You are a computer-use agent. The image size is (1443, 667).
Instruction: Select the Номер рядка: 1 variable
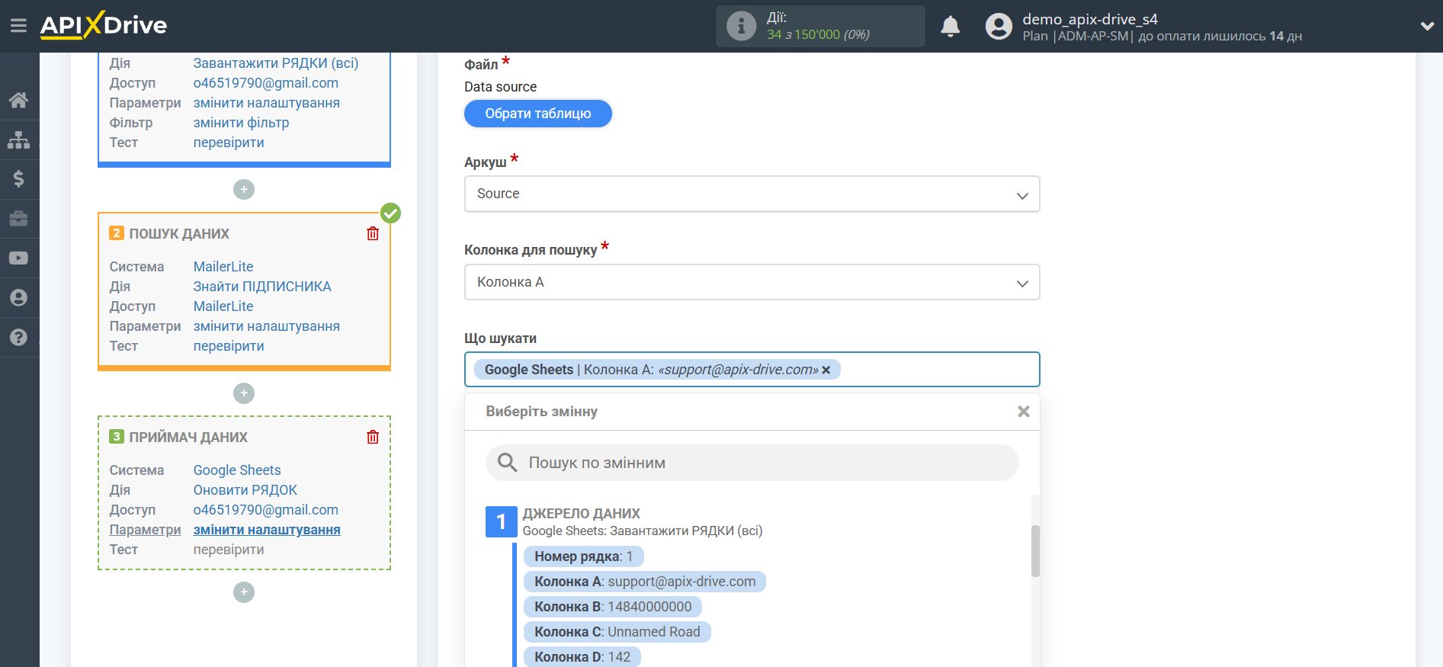(584, 556)
